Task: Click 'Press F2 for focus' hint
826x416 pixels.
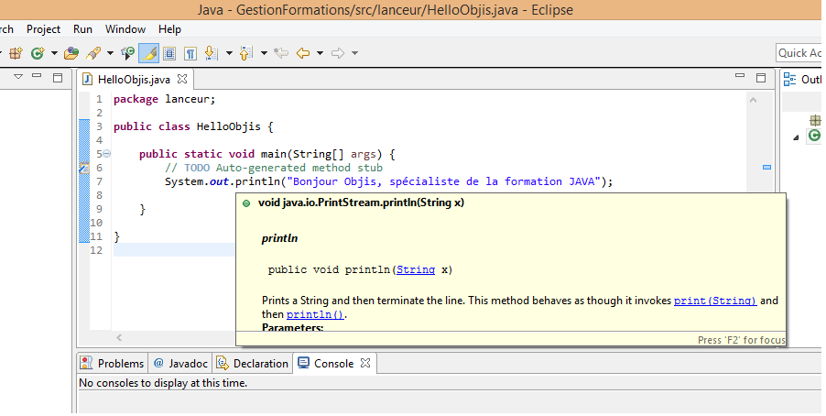Action: (x=741, y=340)
